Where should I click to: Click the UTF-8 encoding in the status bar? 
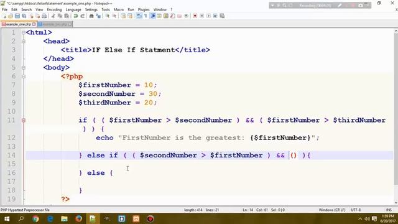pyautogui.click(x=356, y=210)
